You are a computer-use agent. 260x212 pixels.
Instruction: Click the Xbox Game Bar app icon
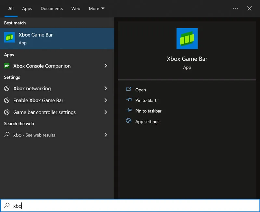[10, 38]
